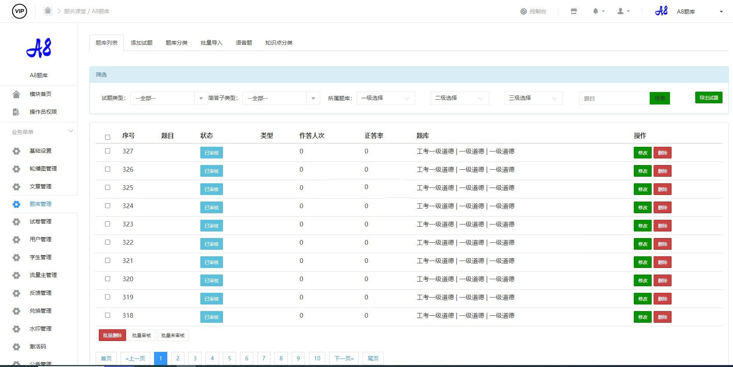This screenshot has width=733, height=367.
Task: Expand the 一级选择 dropdown
Action: pyautogui.click(x=385, y=98)
